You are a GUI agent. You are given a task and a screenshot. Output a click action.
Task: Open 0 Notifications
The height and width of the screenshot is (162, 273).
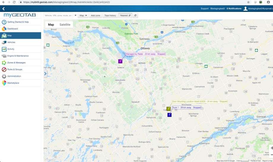234,9
